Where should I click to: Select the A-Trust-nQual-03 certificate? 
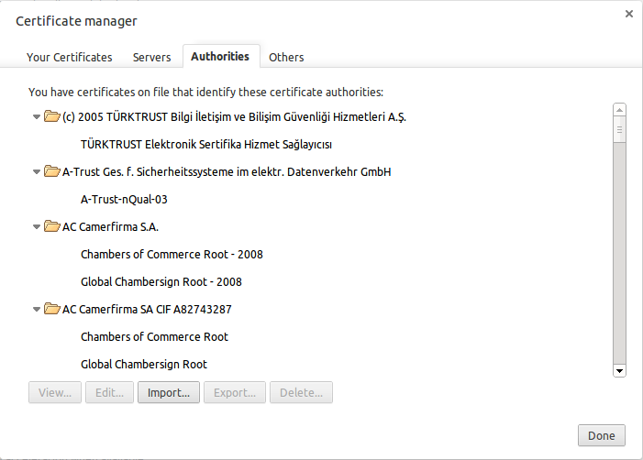pos(124,200)
